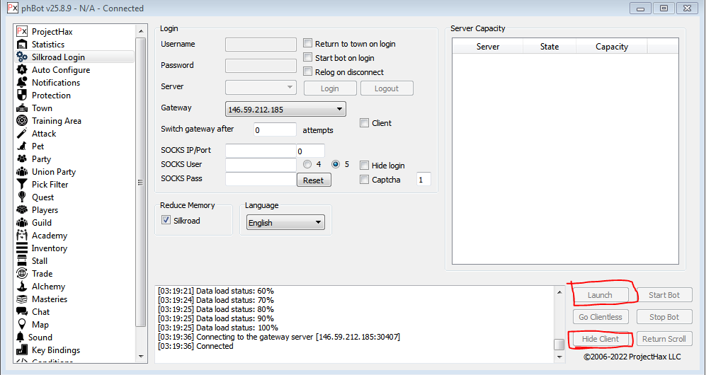The image size is (711, 375).
Task: Uncheck the Silkroad reduce memory checkbox
Action: [166, 221]
